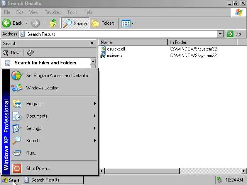Viewport: 247px width, 185px height.
Task: Select the msiexec file icon
Action: coord(103,55)
